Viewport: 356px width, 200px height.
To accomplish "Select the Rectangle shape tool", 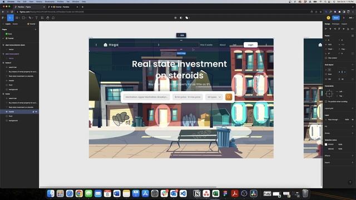I will [23, 18].
